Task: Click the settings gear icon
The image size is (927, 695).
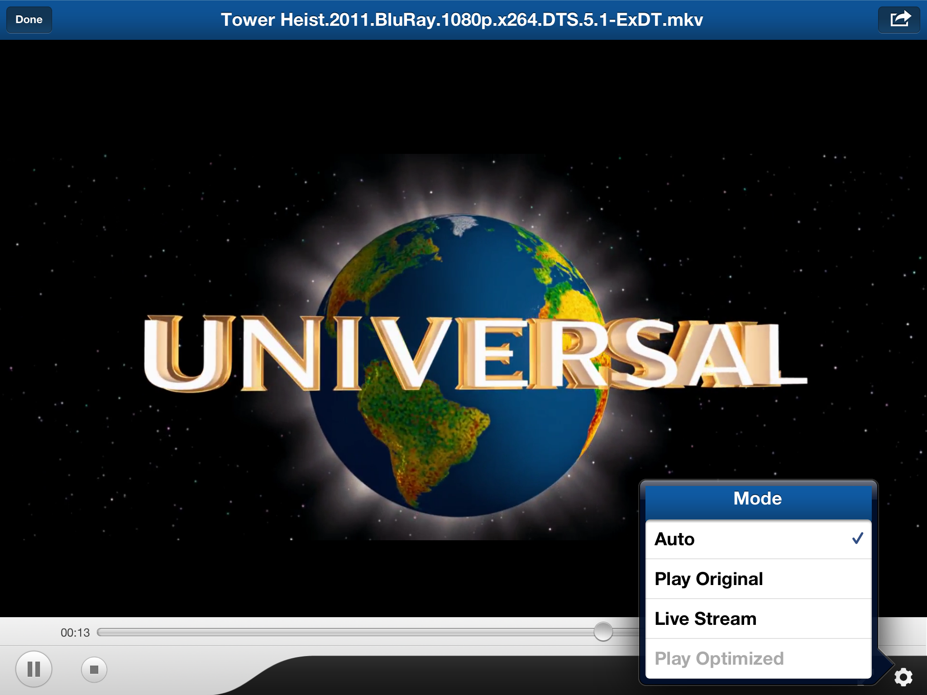Action: click(903, 677)
